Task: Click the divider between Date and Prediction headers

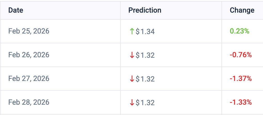Action: pos(120,10)
